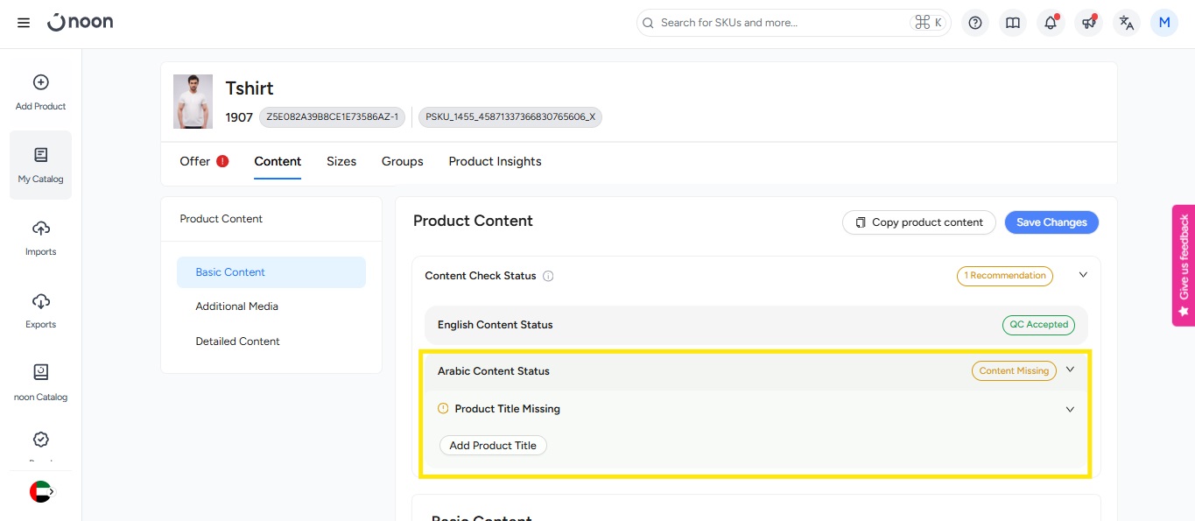Click the Content Check Status info icon
The width and height of the screenshot is (1195, 521).
point(548,276)
